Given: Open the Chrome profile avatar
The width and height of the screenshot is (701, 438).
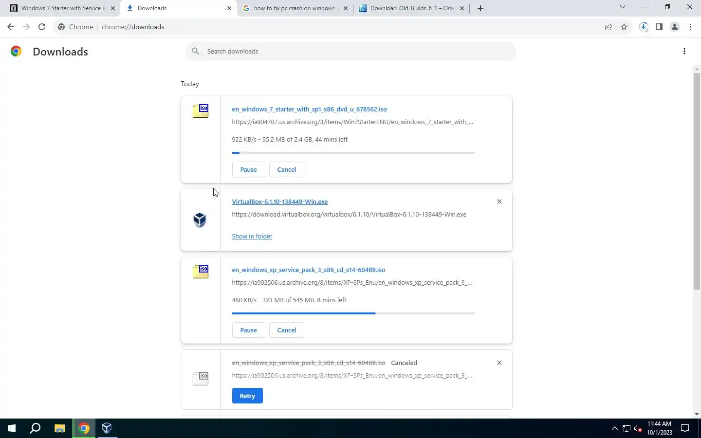Looking at the screenshot, I should [x=675, y=27].
